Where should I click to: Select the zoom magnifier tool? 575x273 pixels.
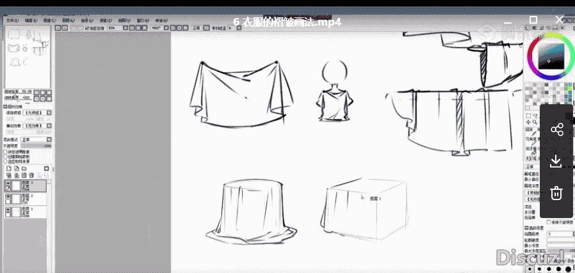535,122
